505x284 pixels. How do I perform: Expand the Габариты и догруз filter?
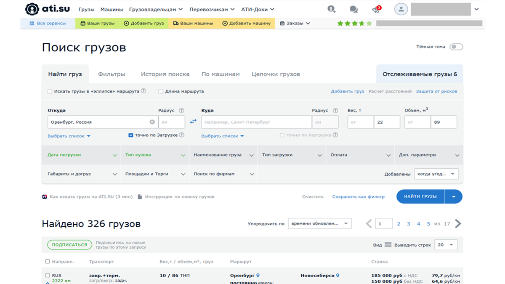81,174
